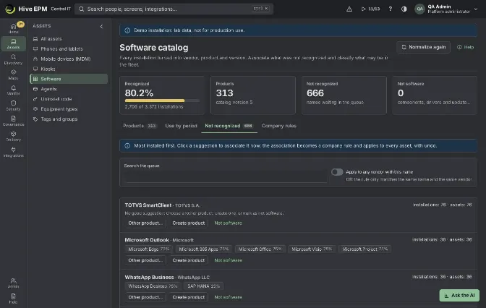Viewport: 486px width, 308px height.
Task: Click the TOTVS SmartClient title
Action: (x=148, y=205)
